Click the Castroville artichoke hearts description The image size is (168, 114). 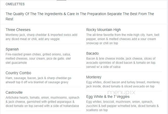click(42, 102)
